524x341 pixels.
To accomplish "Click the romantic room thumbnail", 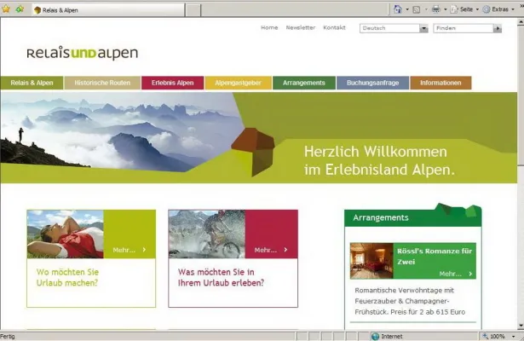I will 371,261.
